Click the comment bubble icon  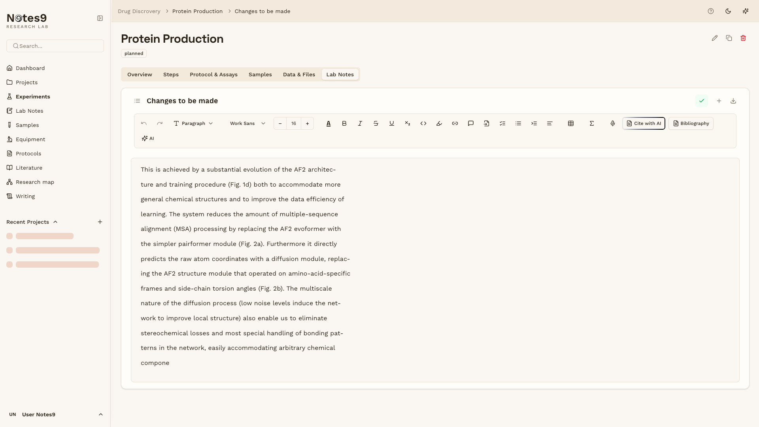[470, 123]
